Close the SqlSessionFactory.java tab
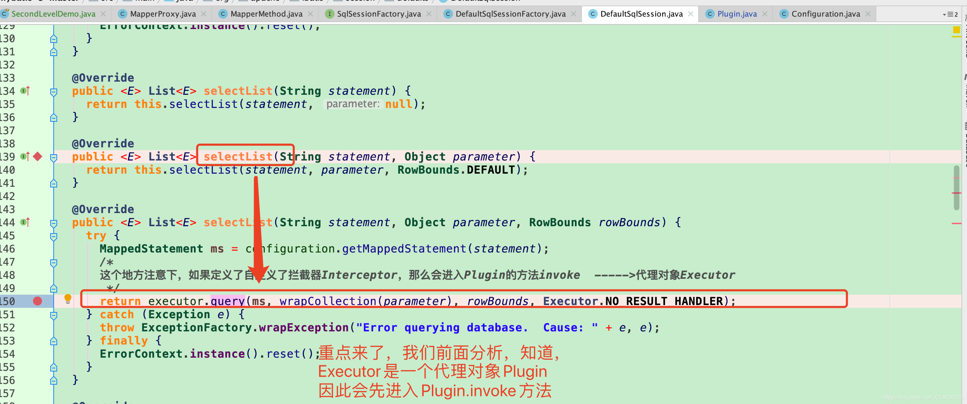The width and height of the screenshot is (967, 404). click(429, 14)
